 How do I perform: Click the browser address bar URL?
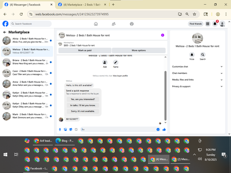(x=72, y=14)
